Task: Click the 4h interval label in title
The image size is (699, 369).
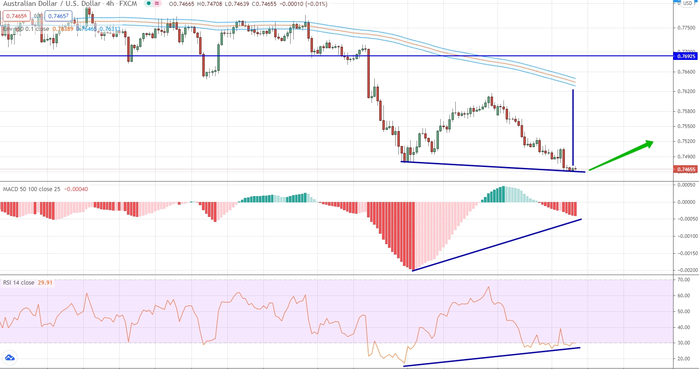Action: (110, 4)
